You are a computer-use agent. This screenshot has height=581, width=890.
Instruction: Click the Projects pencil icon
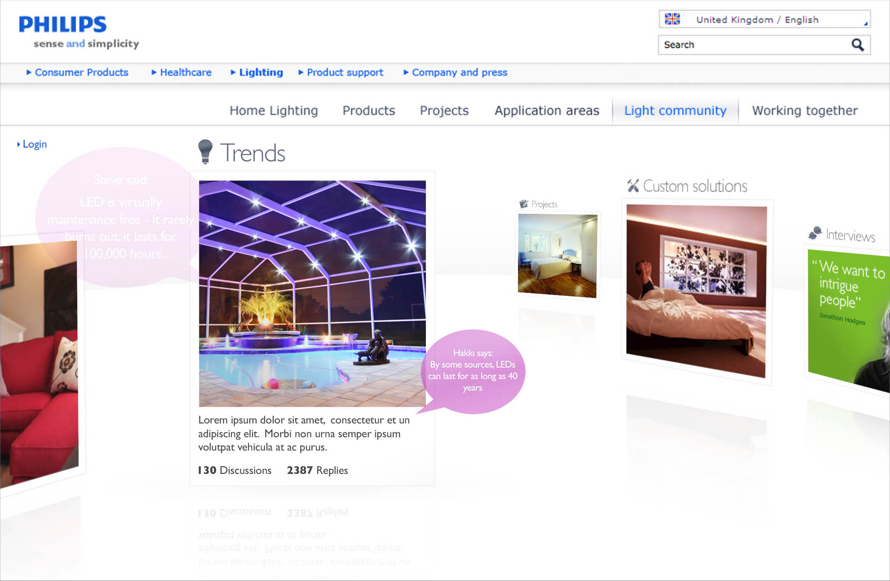coord(523,204)
